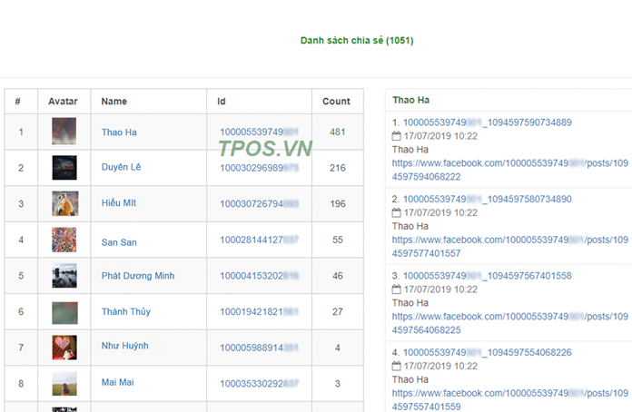Click the Id column header
Screen dimensions: 632x412
(x=222, y=101)
